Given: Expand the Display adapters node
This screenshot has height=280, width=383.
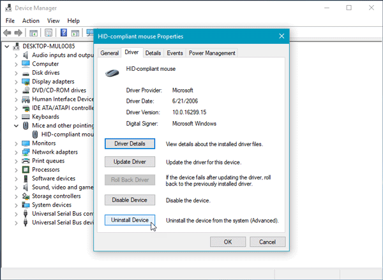Looking at the screenshot, I should tap(16, 82).
